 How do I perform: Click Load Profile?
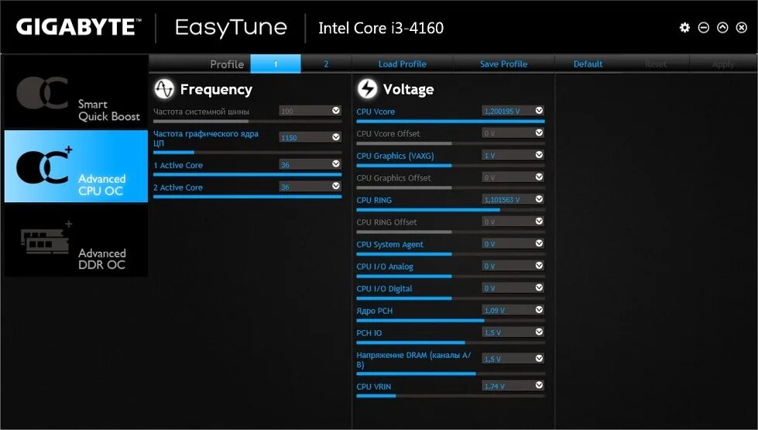pos(402,64)
